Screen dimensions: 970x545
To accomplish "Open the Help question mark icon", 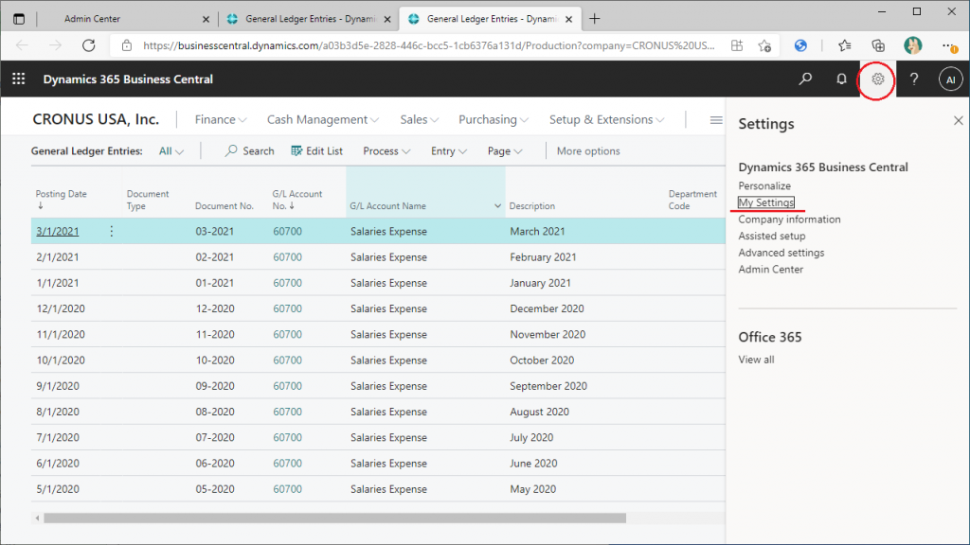I will coord(914,79).
